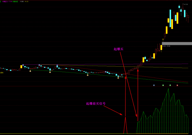The height and width of the screenshot is (135, 192).
Task: Click the tallest cyan candlestick near the top
Action: coord(170,18)
